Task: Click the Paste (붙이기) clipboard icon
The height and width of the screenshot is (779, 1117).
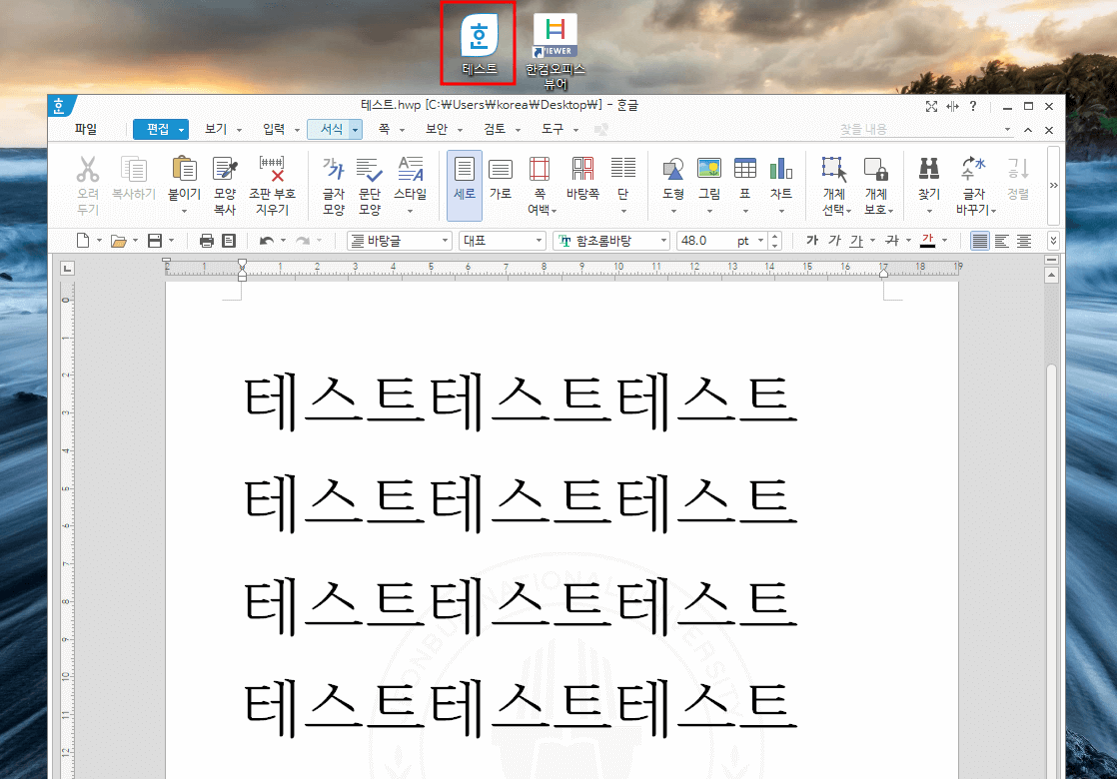Action: [185, 170]
